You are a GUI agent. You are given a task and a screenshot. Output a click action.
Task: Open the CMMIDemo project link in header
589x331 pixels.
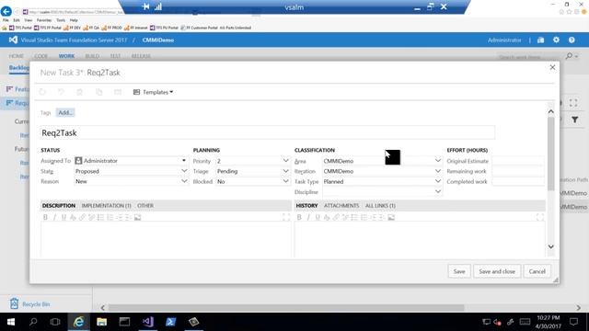click(x=157, y=40)
